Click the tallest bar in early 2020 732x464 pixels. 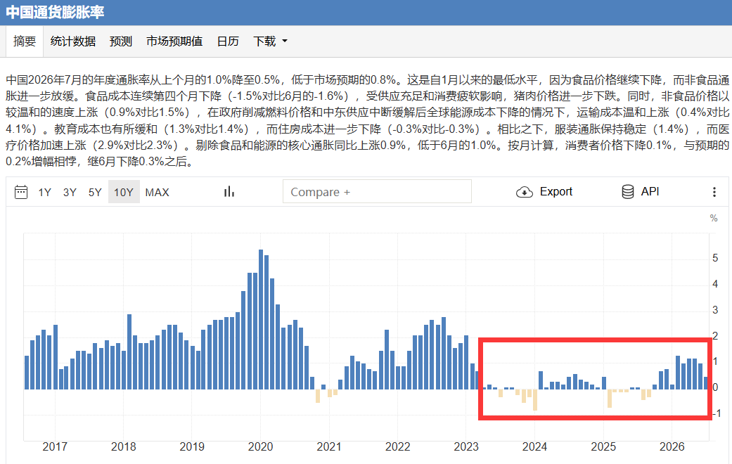click(x=261, y=319)
